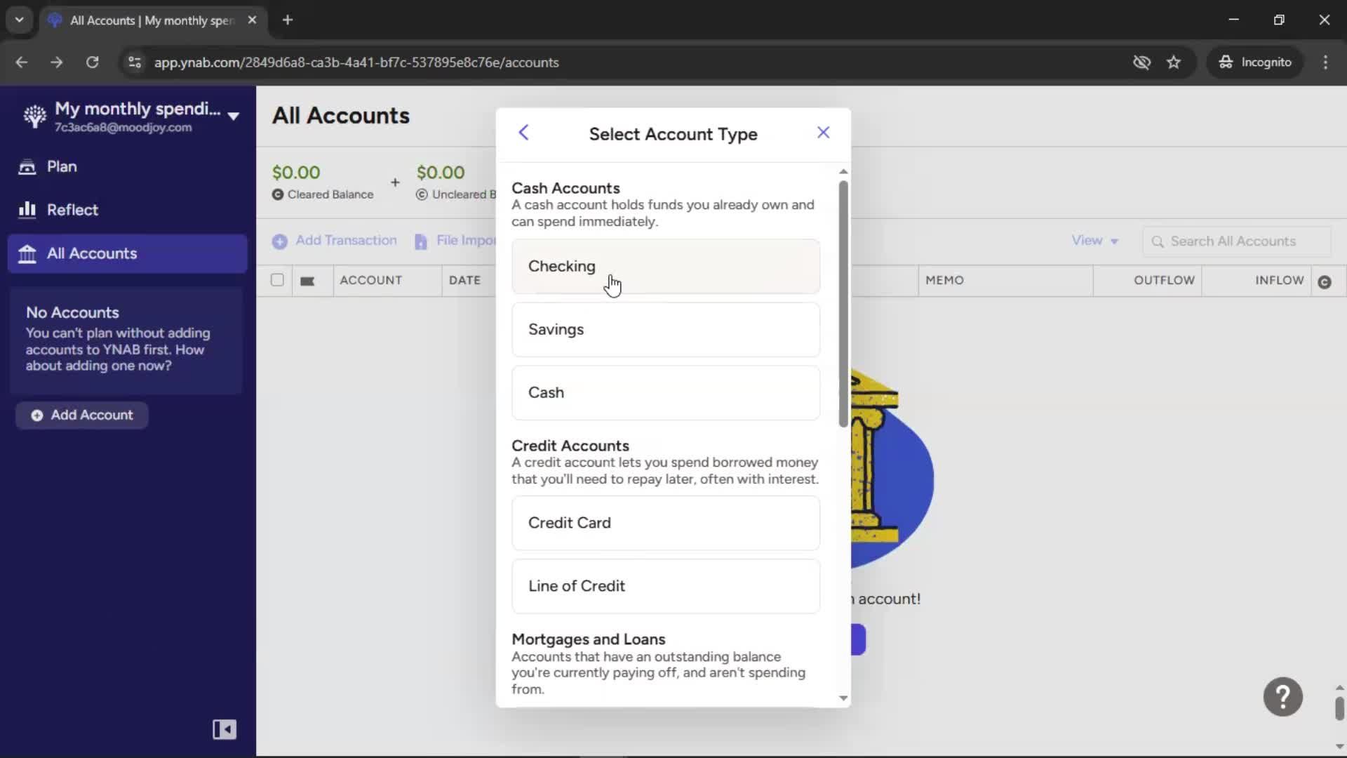
Task: Bookmark this page with star icon
Action: [1174, 62]
